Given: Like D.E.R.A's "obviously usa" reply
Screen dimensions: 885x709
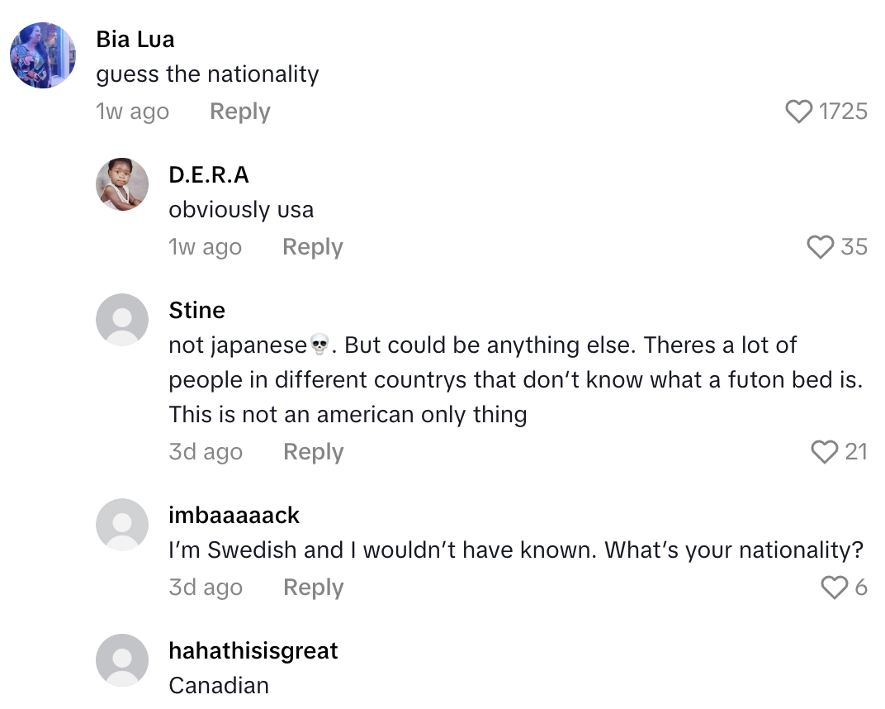Looking at the screenshot, I should (x=820, y=247).
